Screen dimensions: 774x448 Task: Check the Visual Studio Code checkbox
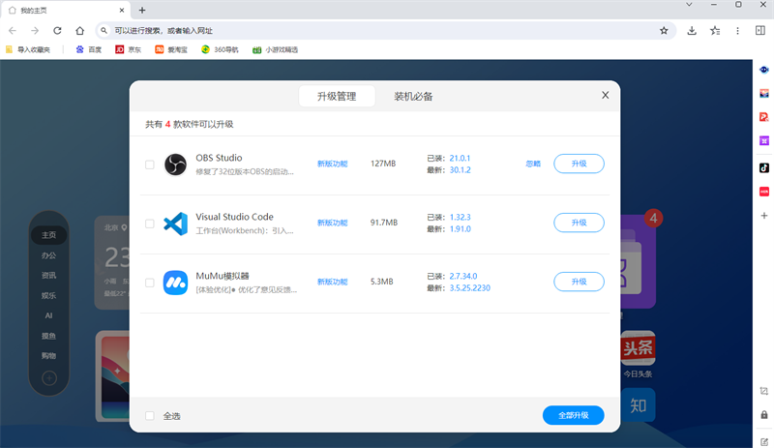150,224
